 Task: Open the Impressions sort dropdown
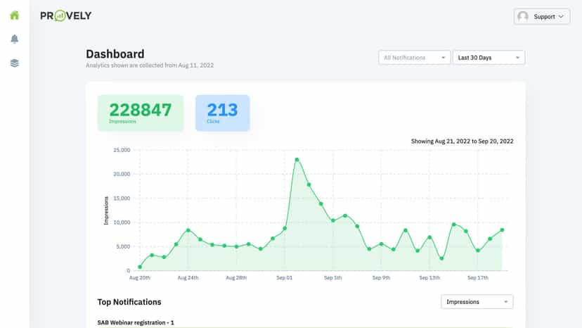click(x=477, y=301)
